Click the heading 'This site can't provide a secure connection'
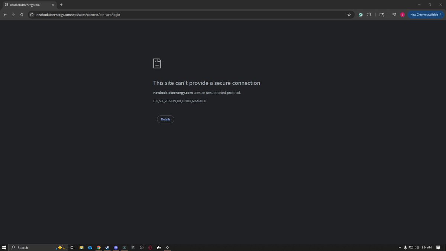Viewport: 446px width, 251px height. pos(207,83)
